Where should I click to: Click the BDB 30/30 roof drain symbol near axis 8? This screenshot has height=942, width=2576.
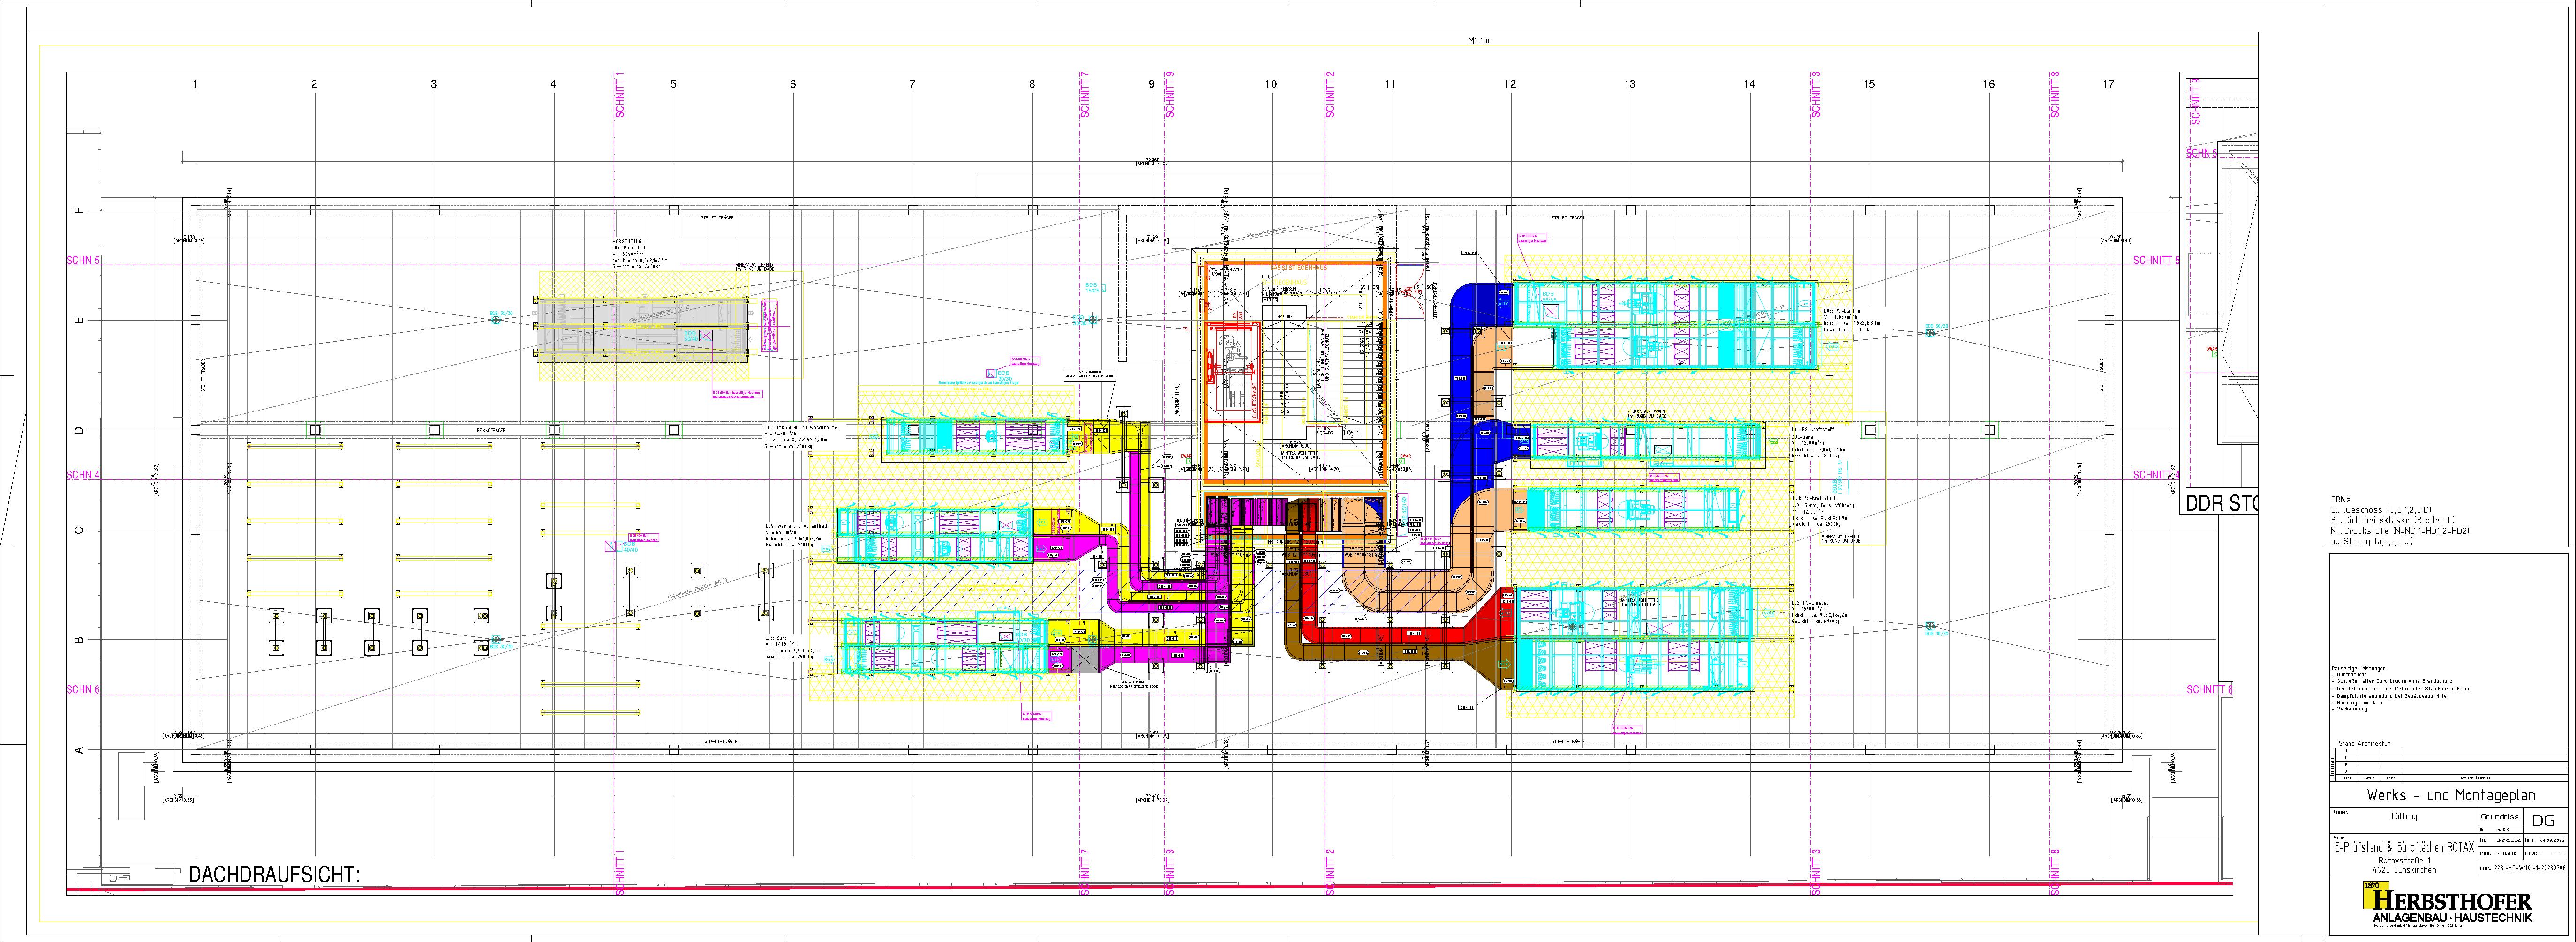pyautogui.click(x=1092, y=320)
